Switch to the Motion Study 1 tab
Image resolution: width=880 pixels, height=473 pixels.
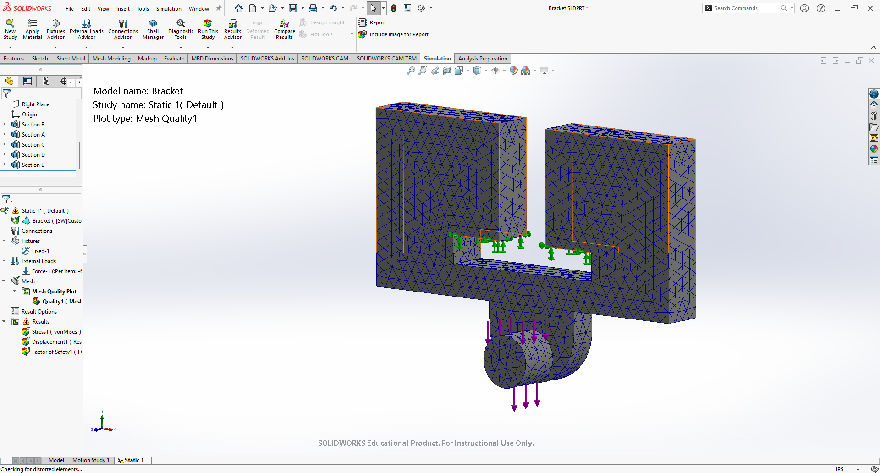91,460
